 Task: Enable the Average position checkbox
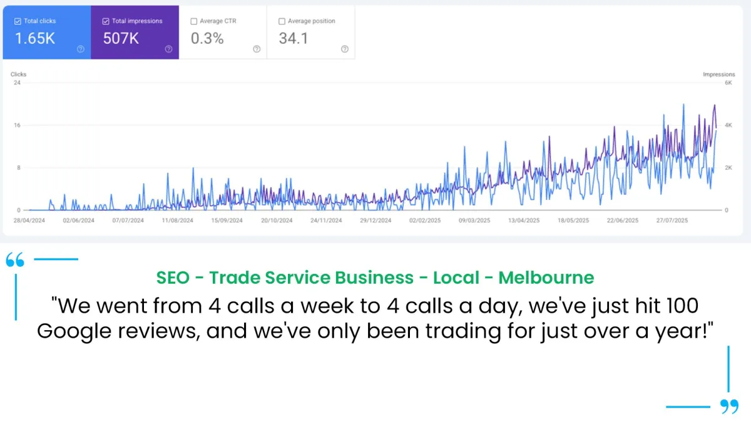[281, 21]
